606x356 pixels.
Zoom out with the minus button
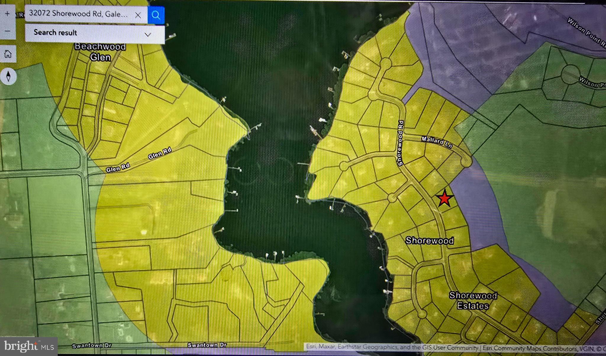[x=7, y=31]
